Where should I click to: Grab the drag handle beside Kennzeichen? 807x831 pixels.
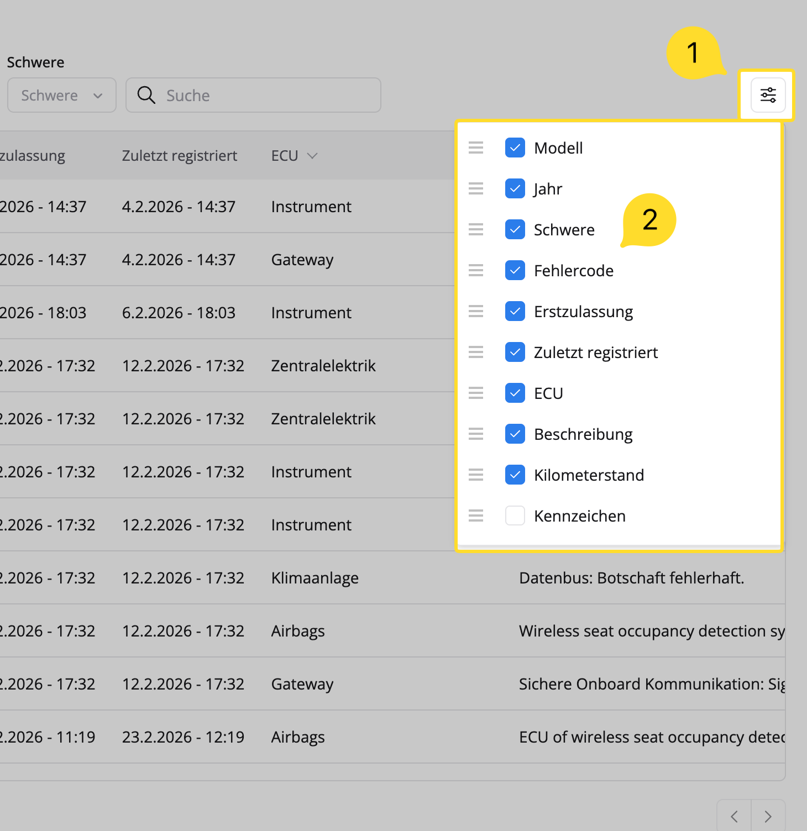[x=476, y=516]
